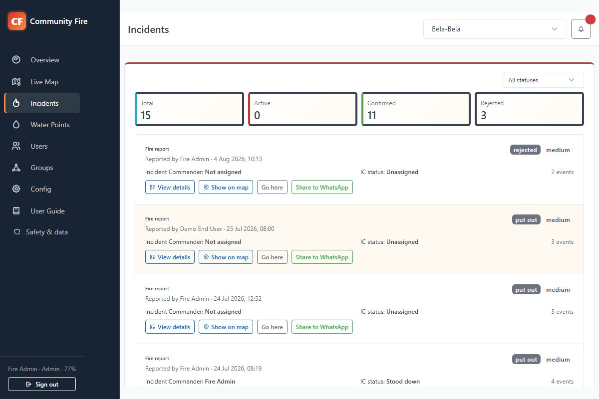599x399 pixels.
Task: Show Demo End User report on map
Action: tap(226, 257)
